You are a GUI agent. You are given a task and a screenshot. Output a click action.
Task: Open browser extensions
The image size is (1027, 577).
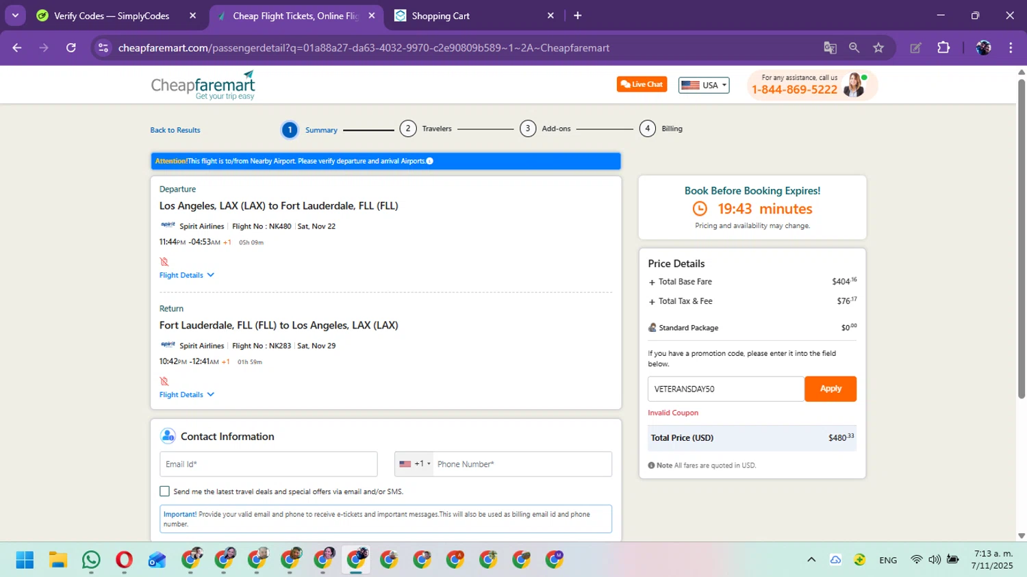(943, 48)
